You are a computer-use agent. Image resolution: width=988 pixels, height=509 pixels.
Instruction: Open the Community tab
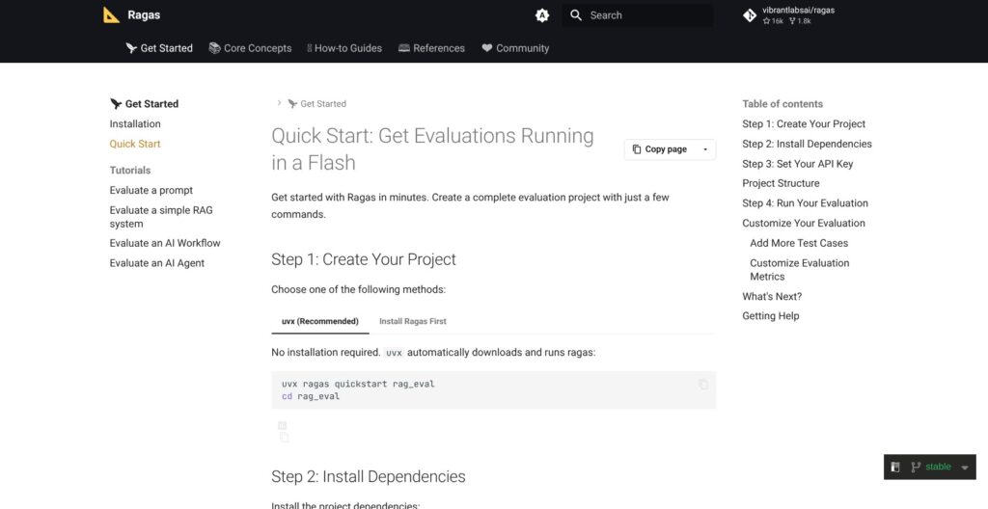pos(515,48)
